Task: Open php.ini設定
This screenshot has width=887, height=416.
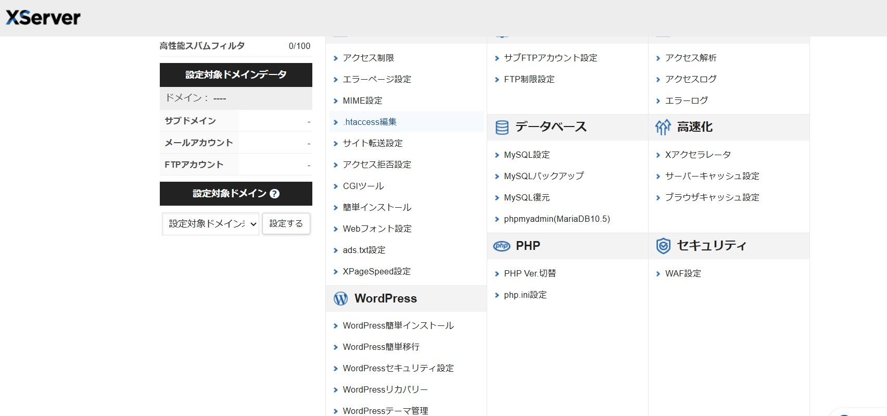Action: (x=525, y=295)
